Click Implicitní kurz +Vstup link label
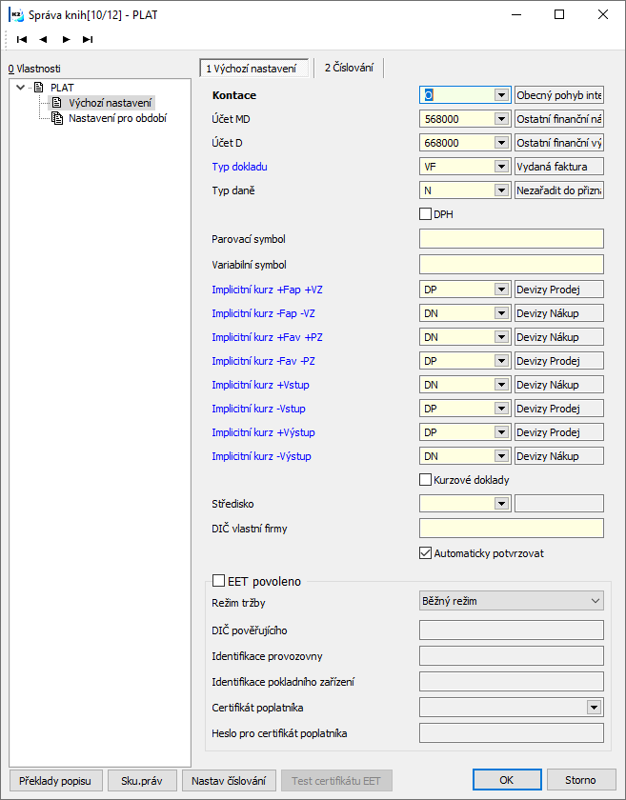 click(260, 385)
